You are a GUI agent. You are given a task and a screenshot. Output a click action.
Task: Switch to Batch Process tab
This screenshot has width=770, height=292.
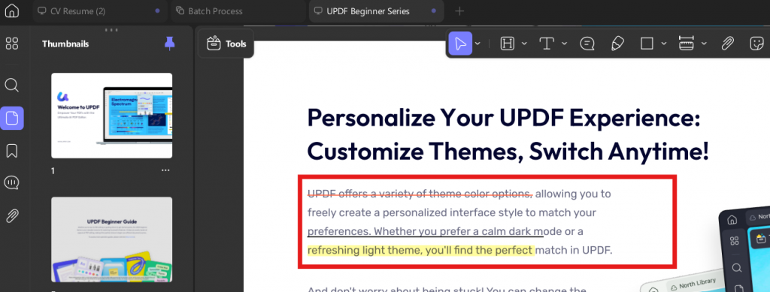click(x=238, y=11)
